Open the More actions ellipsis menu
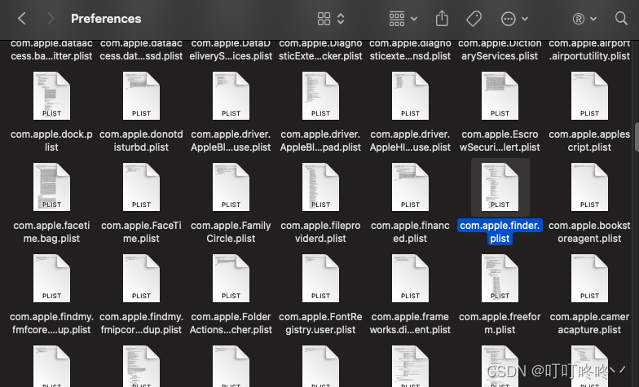This screenshot has height=387, width=639. [509, 19]
